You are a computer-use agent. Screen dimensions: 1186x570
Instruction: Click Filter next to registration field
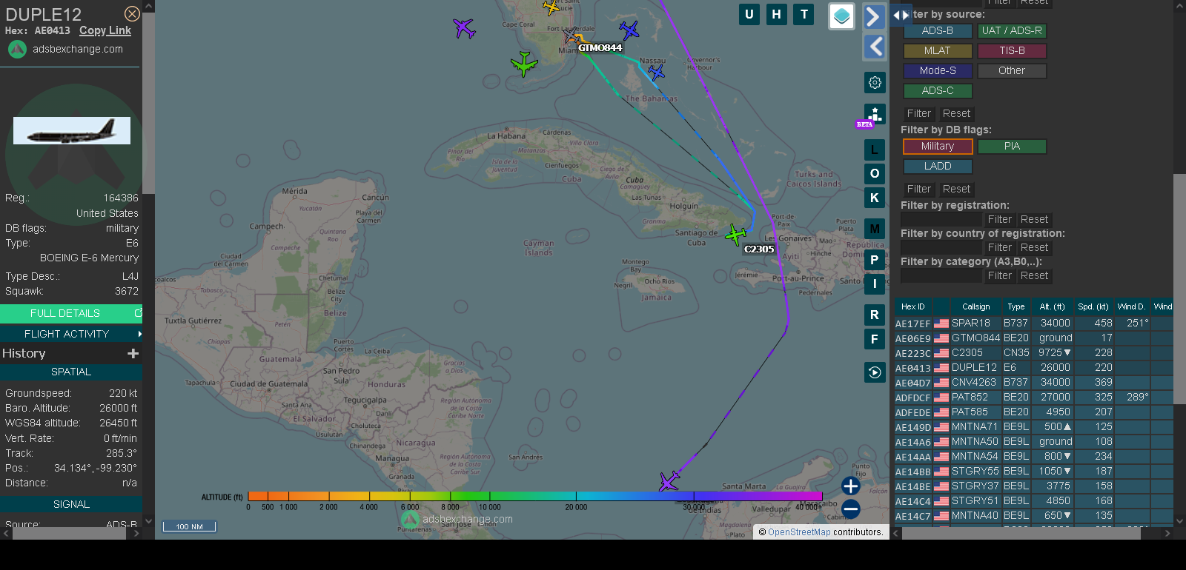tap(1000, 220)
